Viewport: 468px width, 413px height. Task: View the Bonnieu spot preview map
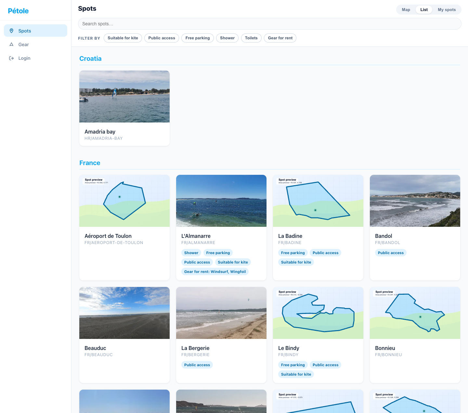click(x=415, y=313)
